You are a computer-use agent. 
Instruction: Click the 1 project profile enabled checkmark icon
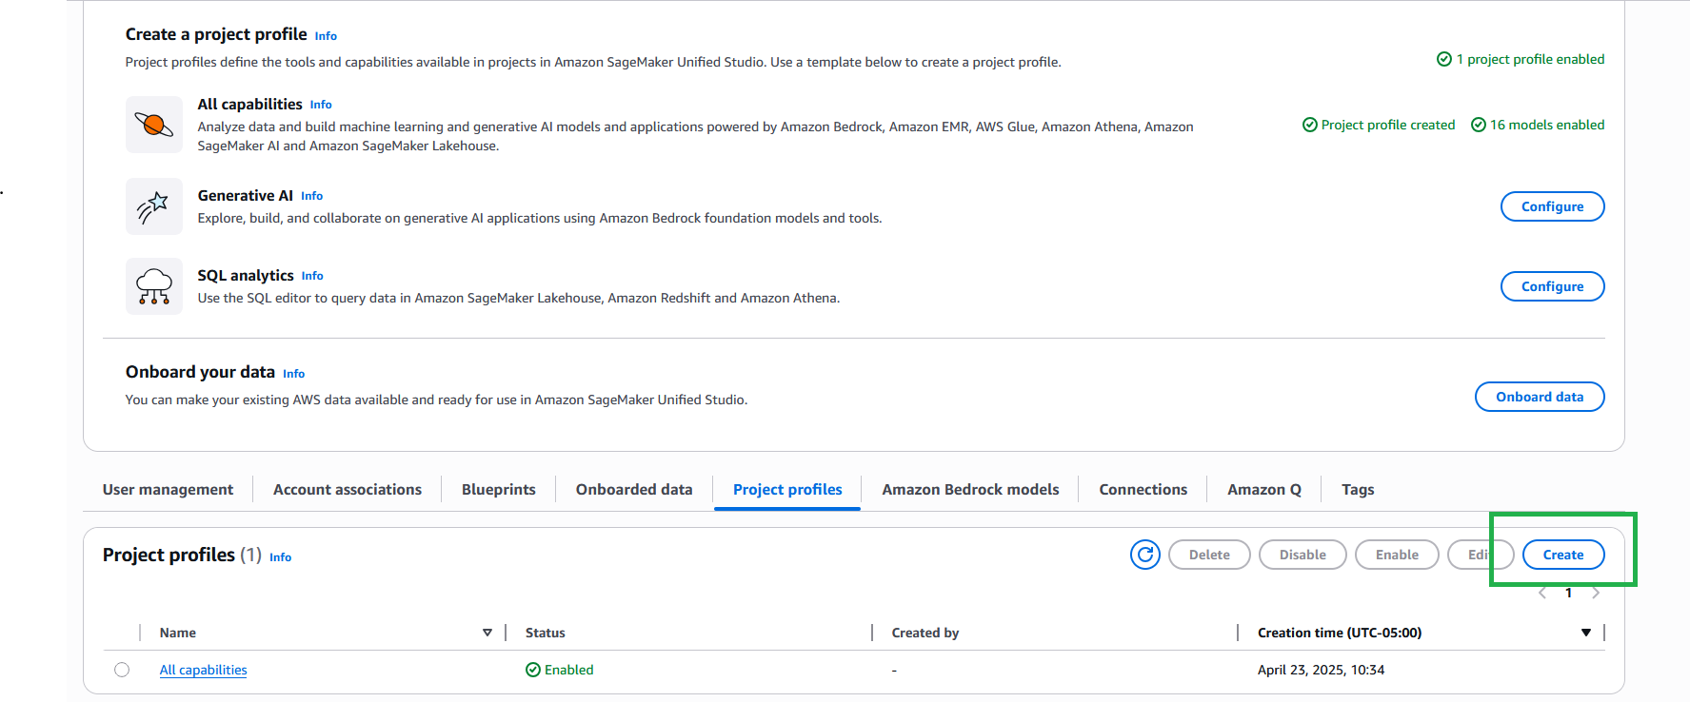click(1444, 59)
